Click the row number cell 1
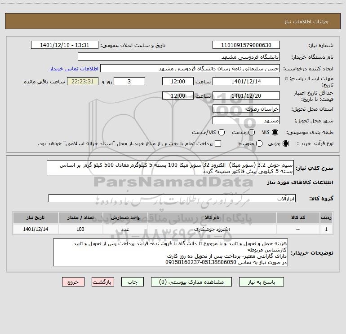 click(326, 229)
